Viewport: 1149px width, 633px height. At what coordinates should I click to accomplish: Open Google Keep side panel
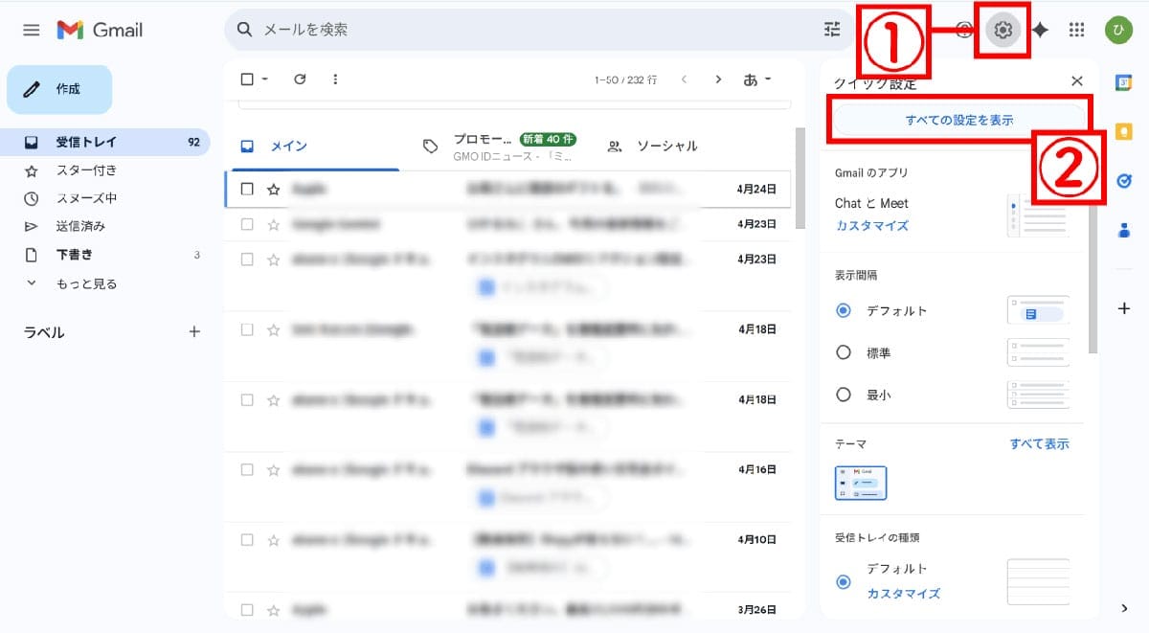(x=1124, y=131)
